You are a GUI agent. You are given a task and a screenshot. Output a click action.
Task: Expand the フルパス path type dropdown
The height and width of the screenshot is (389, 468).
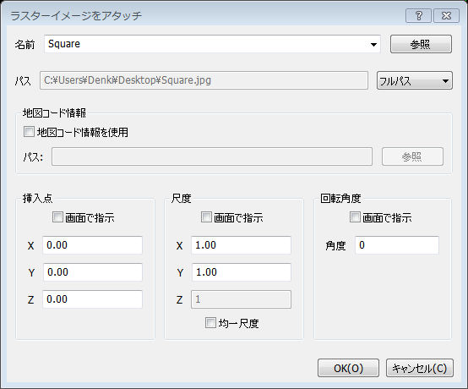(x=415, y=80)
